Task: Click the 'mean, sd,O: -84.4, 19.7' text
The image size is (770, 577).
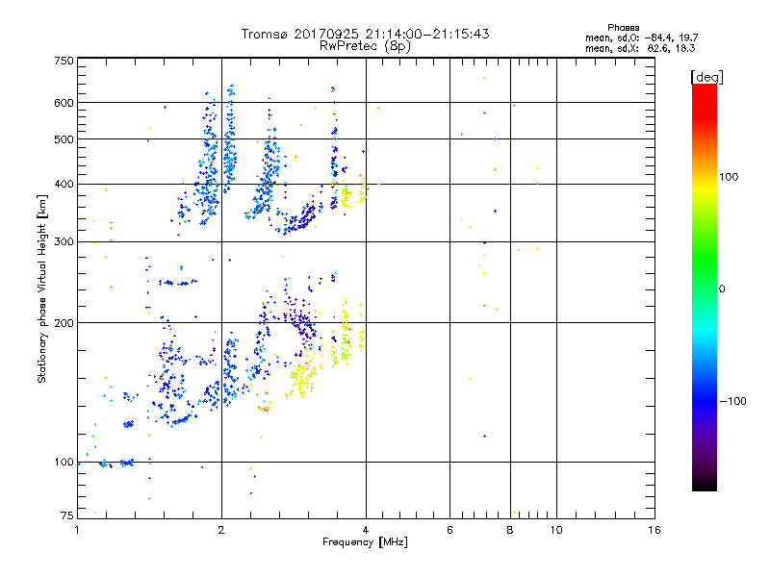Action: coord(641,38)
